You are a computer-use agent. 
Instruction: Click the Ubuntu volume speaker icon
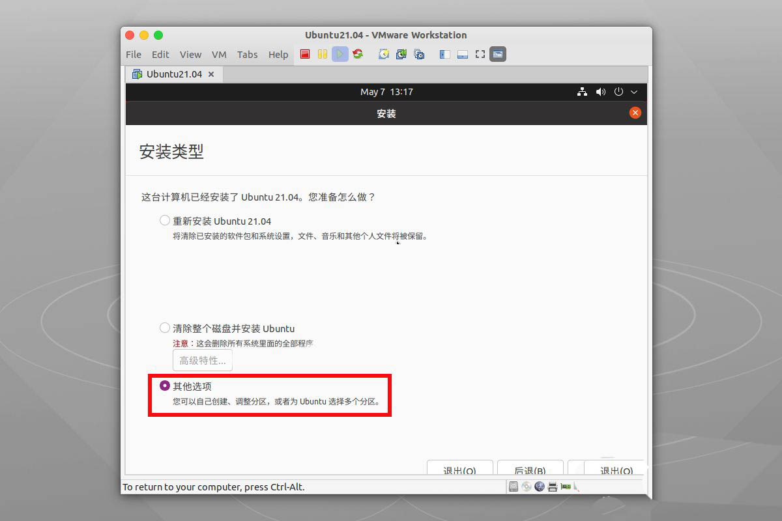pos(601,92)
